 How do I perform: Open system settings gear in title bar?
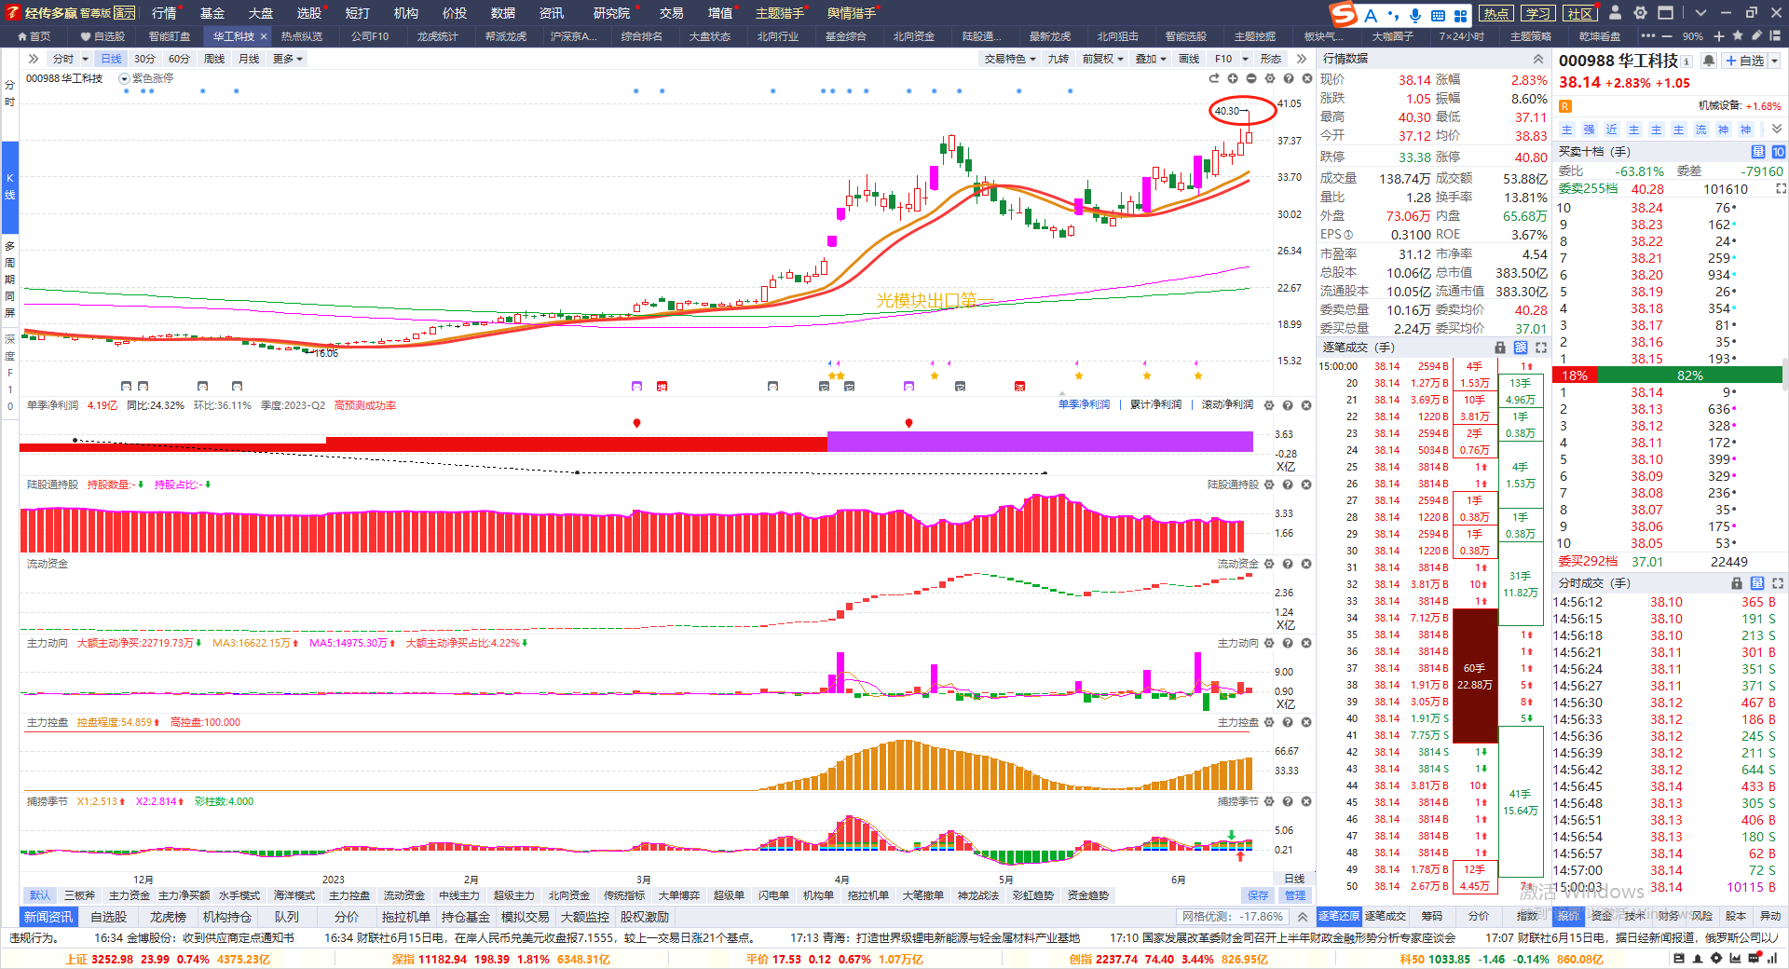click(1640, 13)
